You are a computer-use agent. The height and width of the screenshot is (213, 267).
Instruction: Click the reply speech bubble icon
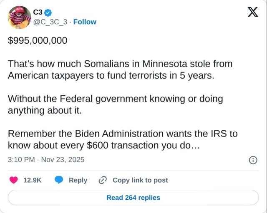[59, 180]
